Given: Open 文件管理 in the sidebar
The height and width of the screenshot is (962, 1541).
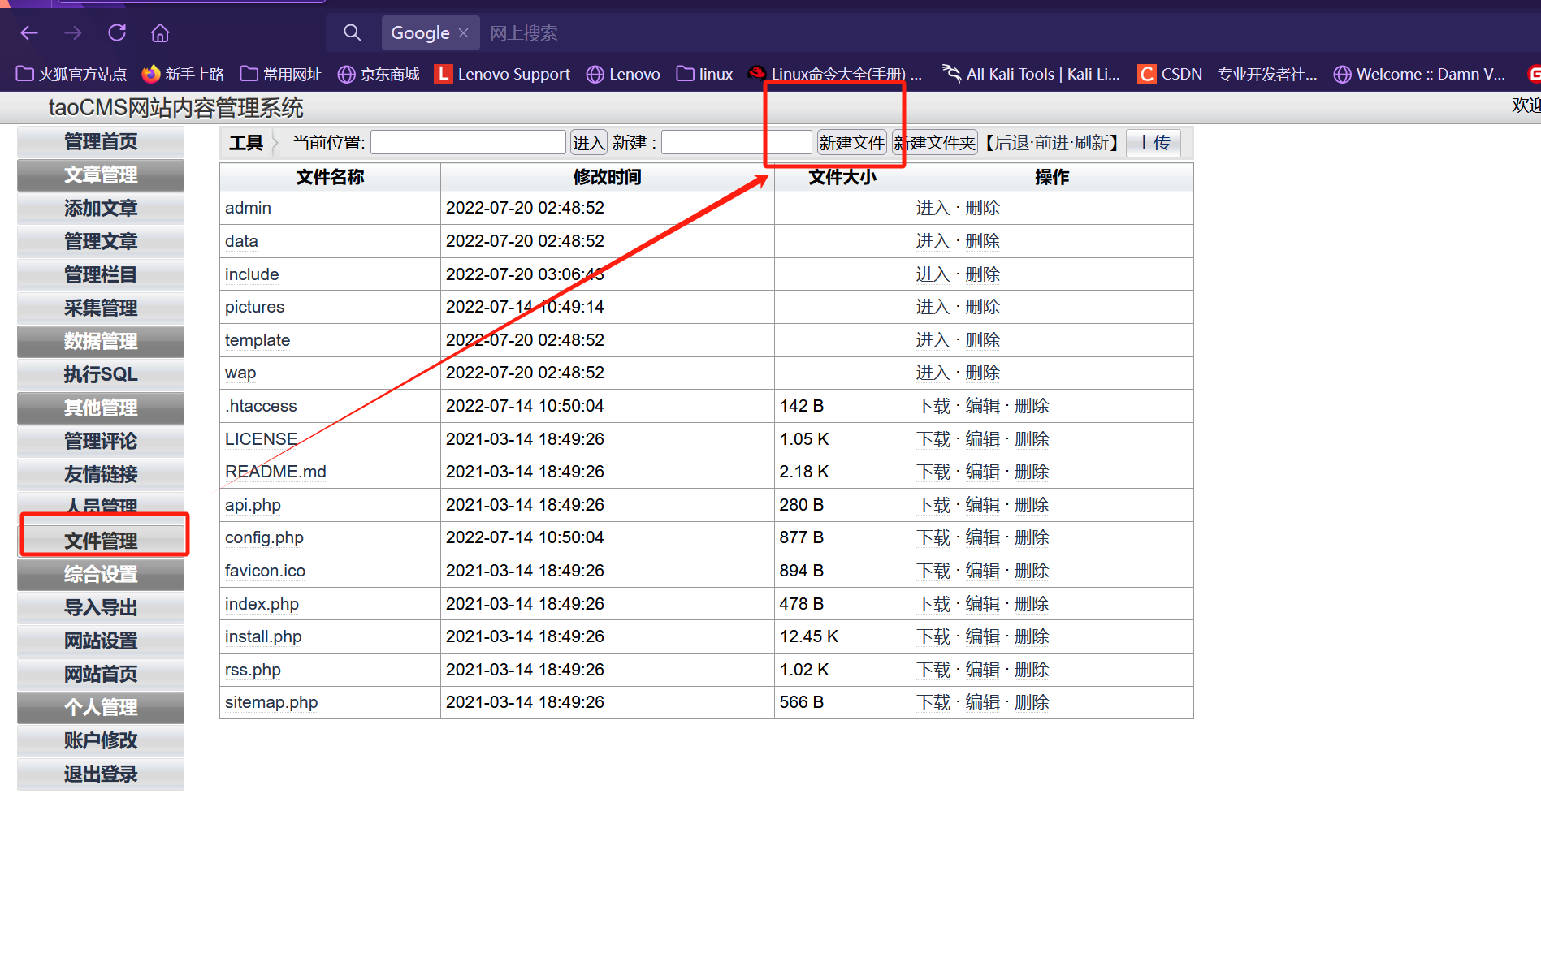Looking at the screenshot, I should (x=101, y=541).
